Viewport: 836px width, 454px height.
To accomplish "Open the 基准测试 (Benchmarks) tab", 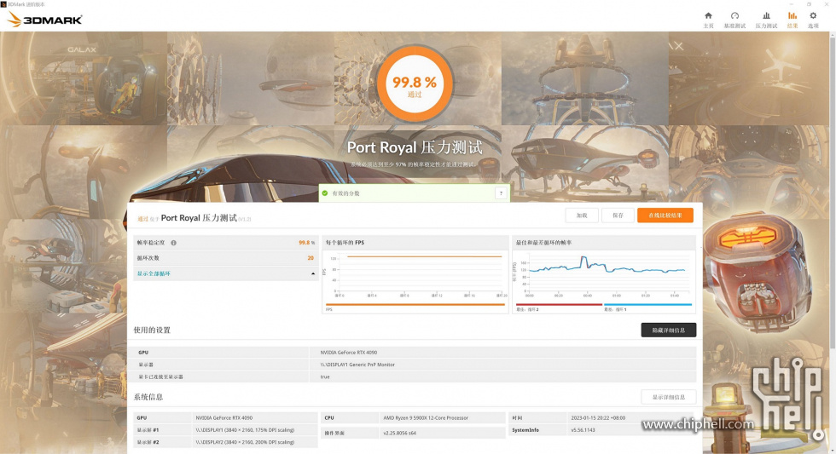I will click(x=734, y=20).
